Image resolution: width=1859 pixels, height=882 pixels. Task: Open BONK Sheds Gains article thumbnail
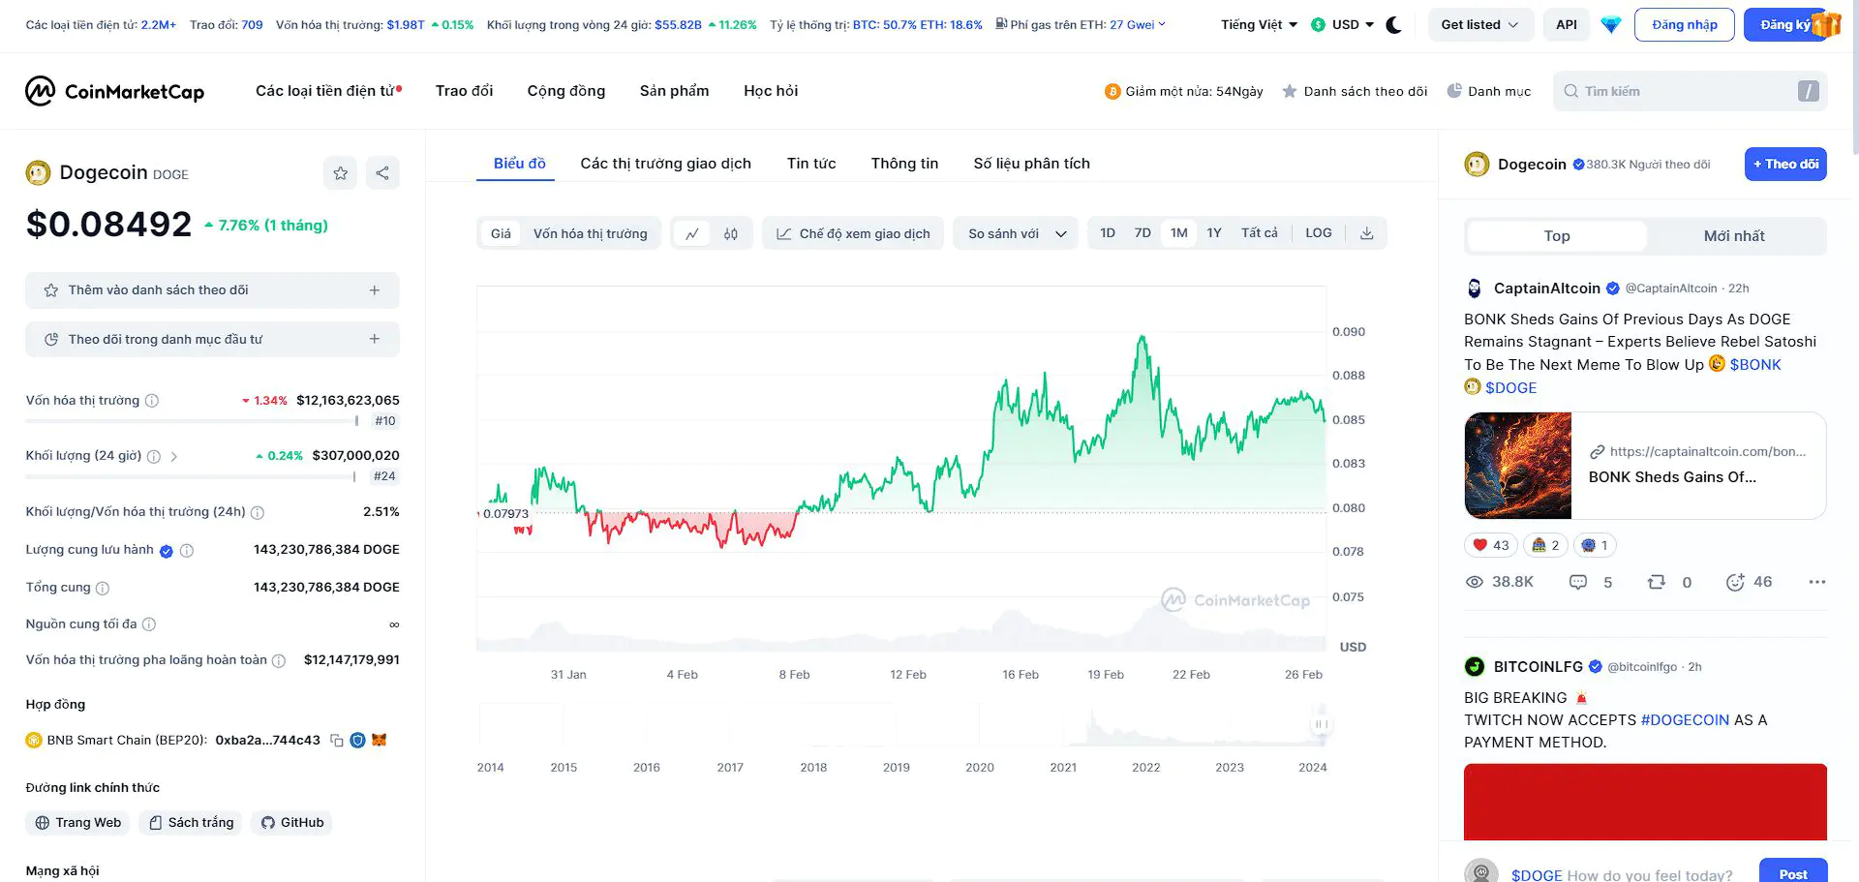pyautogui.click(x=1518, y=466)
